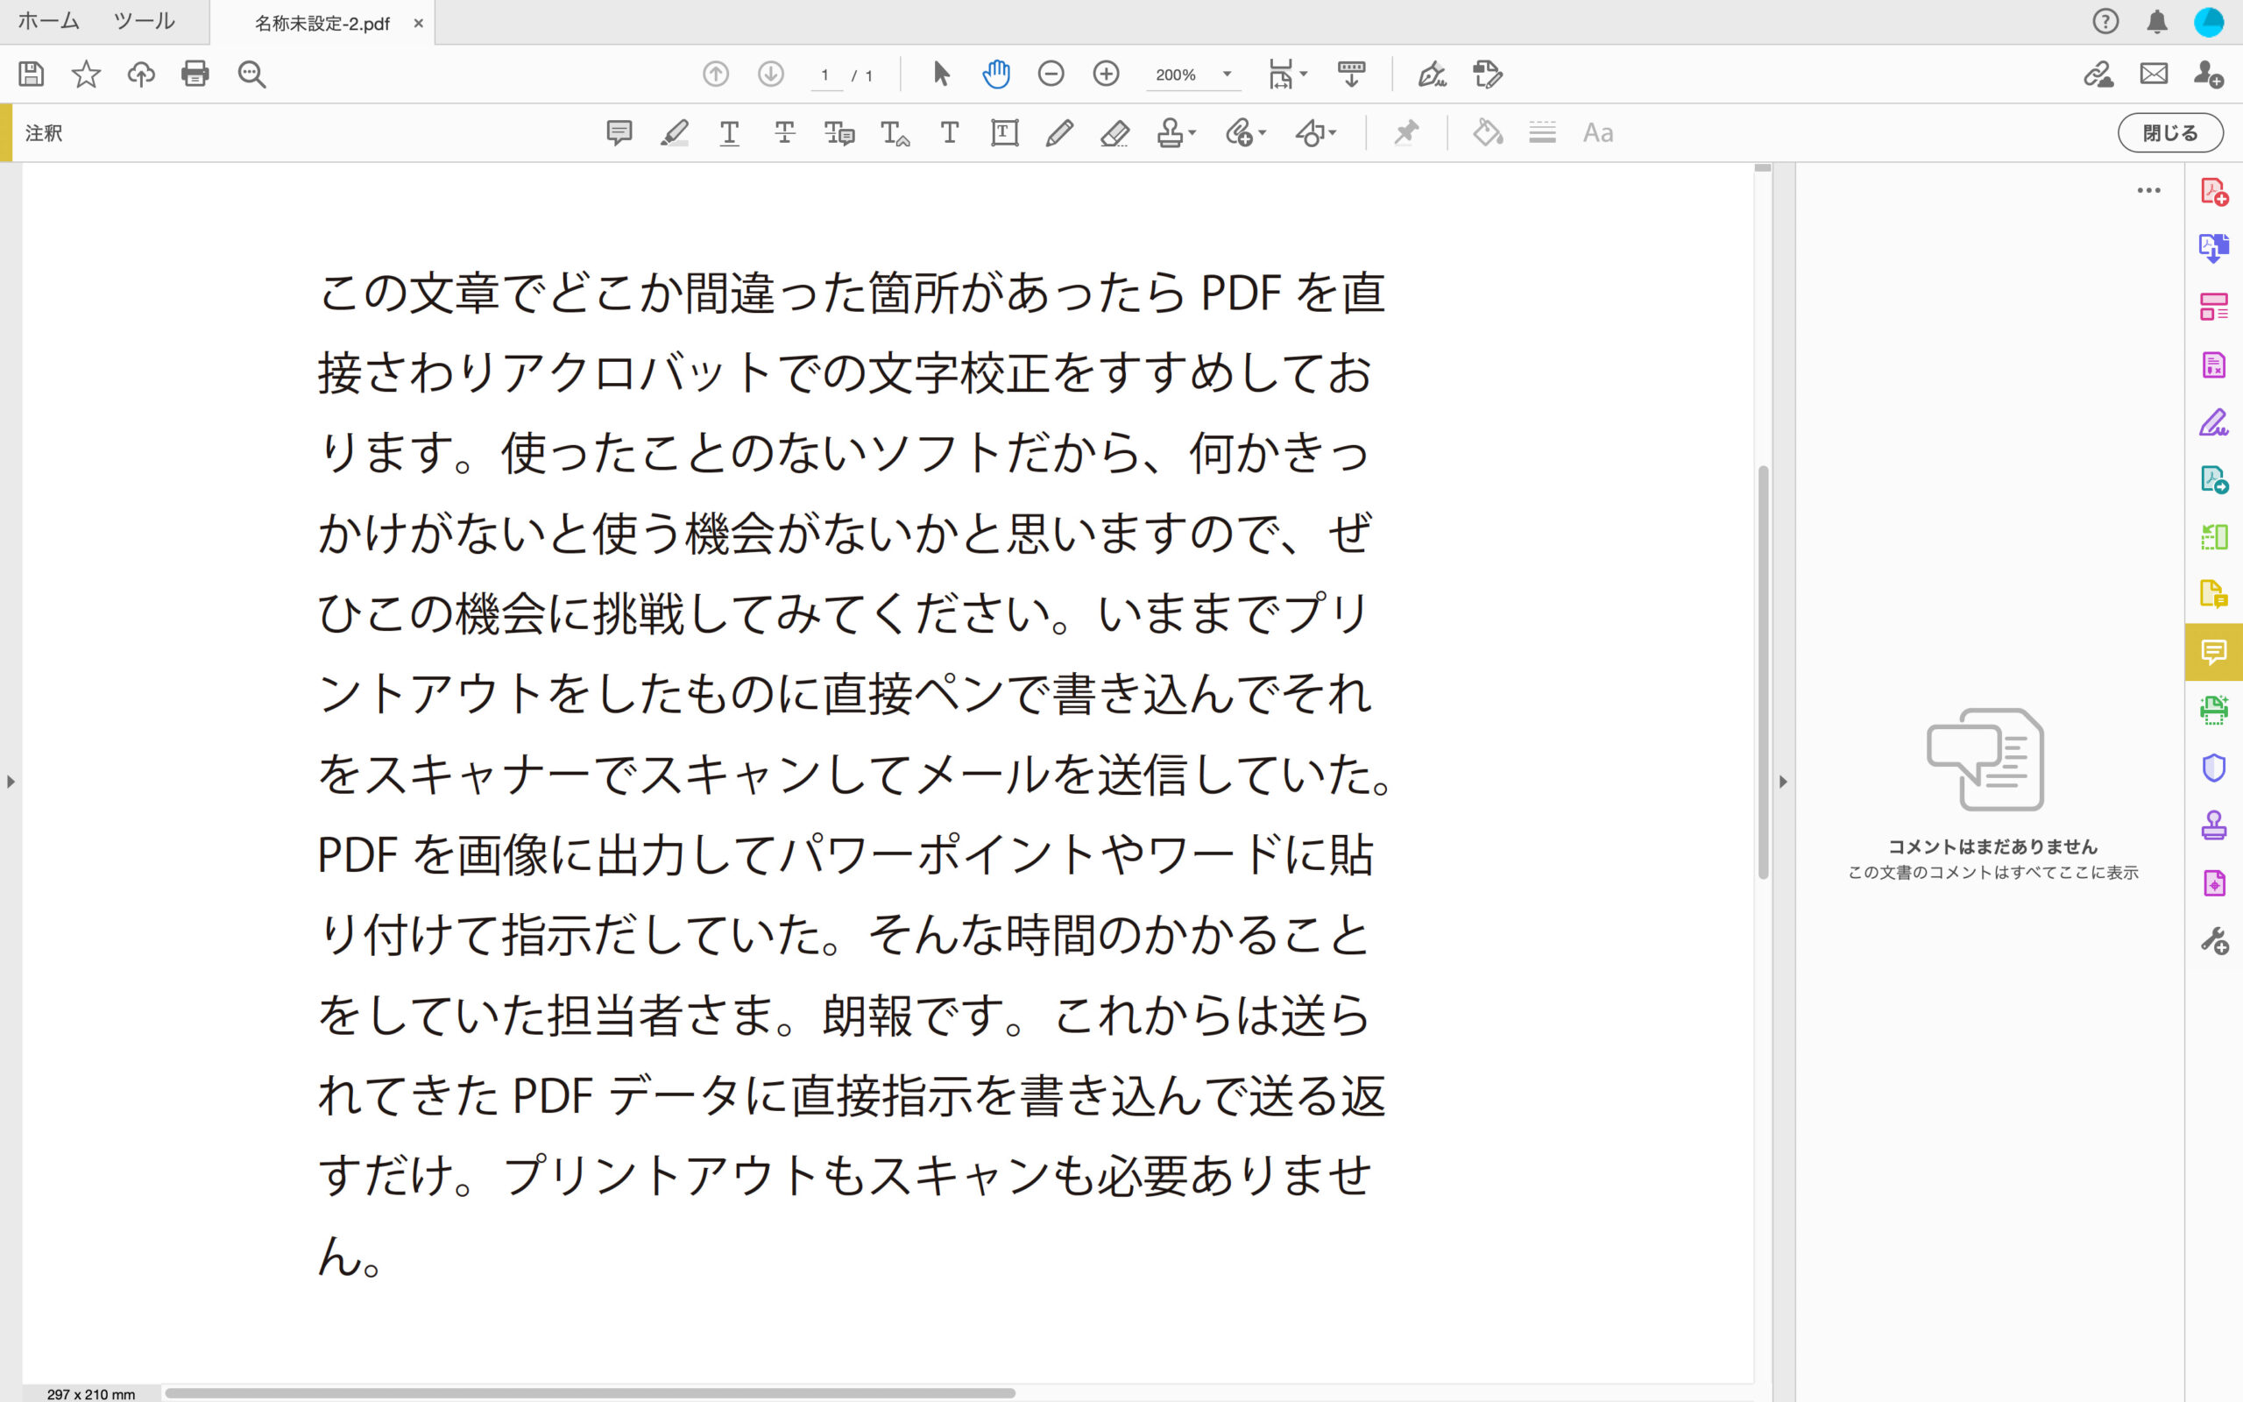Viewport: 2243px width, 1402px height.
Task: Toggle keep tool selected pin
Action: pyautogui.click(x=1405, y=132)
